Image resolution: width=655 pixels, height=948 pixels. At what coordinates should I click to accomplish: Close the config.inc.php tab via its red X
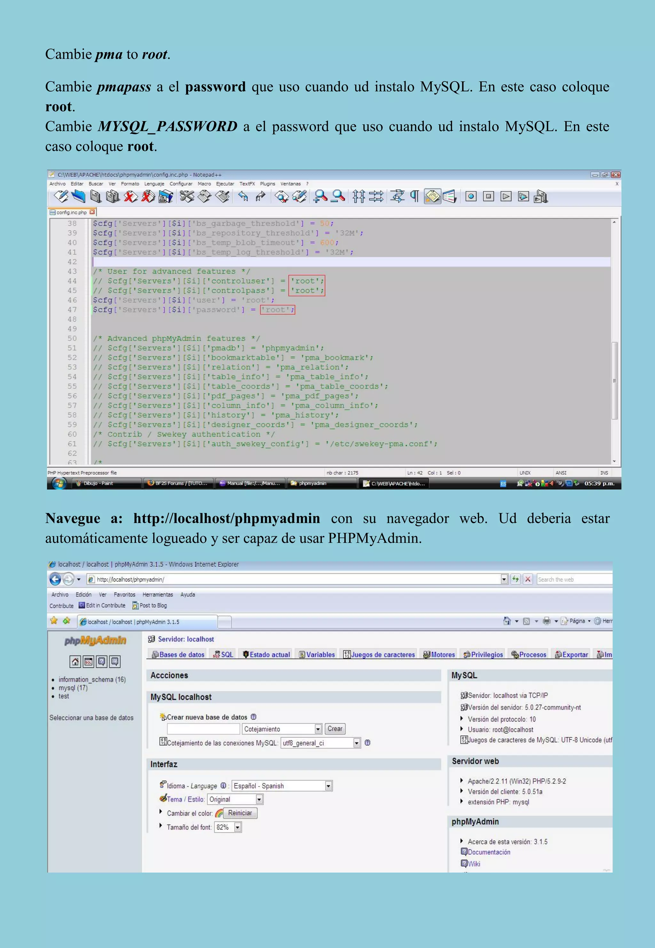(x=92, y=212)
